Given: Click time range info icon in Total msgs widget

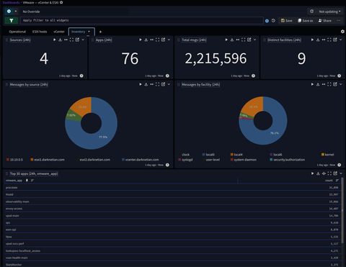Looking at the screenshot, I should 253,76.
